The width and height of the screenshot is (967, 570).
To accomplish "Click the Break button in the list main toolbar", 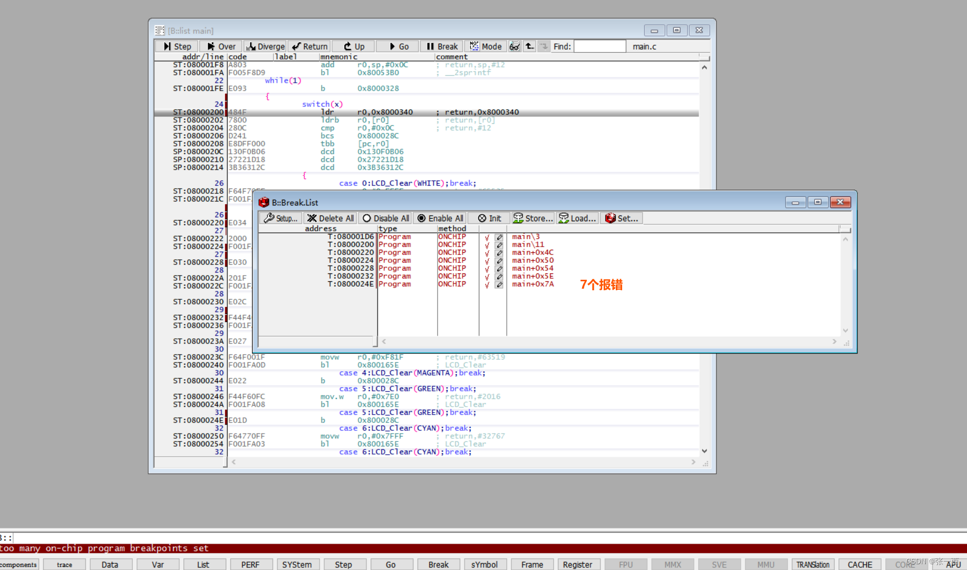I will (442, 46).
